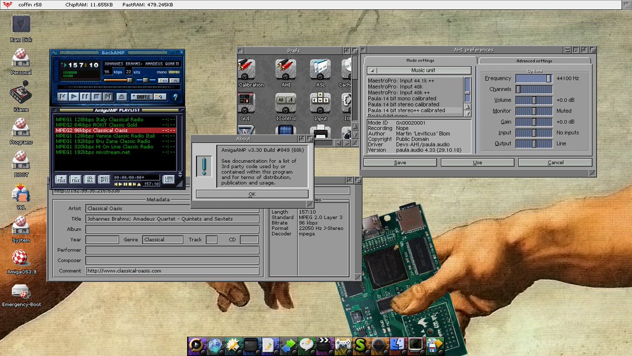Viewport: 632px width, 356px height.
Task: Switch to Advanced settings tab
Action: pos(534,61)
